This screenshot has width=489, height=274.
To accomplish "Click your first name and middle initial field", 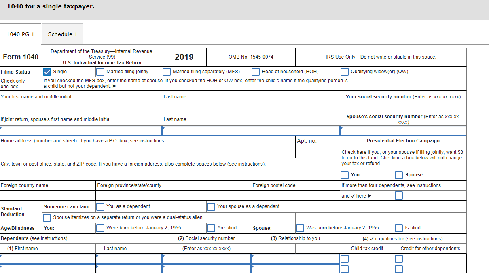I will pos(81,108).
